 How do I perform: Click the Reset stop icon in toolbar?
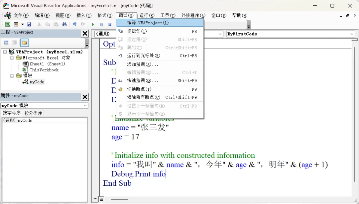point(110,24)
